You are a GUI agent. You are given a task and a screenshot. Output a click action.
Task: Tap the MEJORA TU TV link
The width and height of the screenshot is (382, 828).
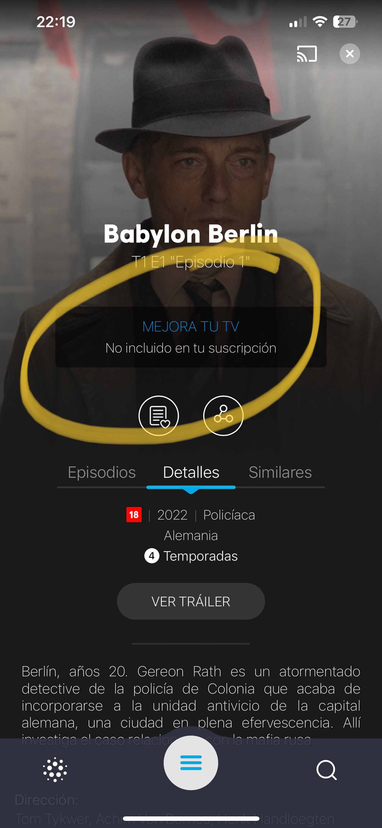191,327
